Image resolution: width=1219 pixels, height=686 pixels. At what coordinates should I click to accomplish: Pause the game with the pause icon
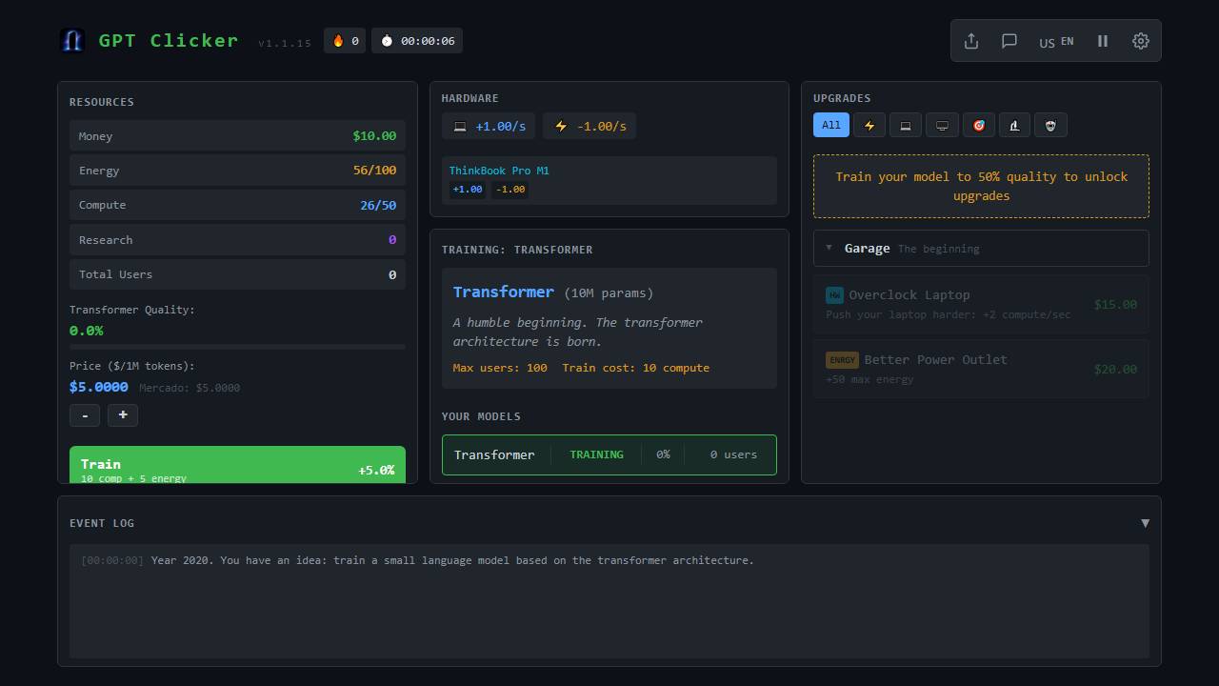(1103, 41)
